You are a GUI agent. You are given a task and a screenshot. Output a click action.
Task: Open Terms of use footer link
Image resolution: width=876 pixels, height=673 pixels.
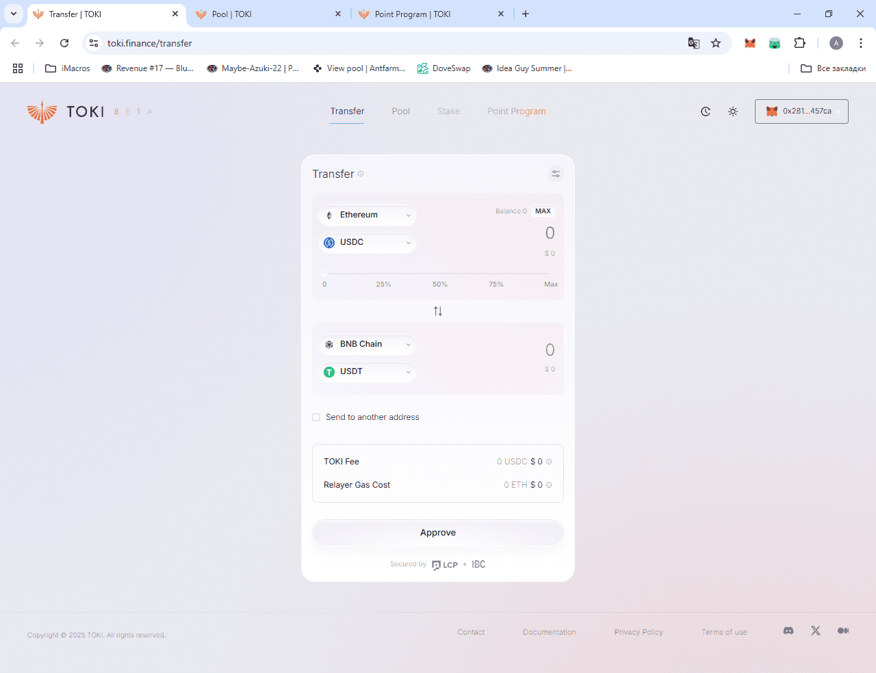pyautogui.click(x=724, y=632)
